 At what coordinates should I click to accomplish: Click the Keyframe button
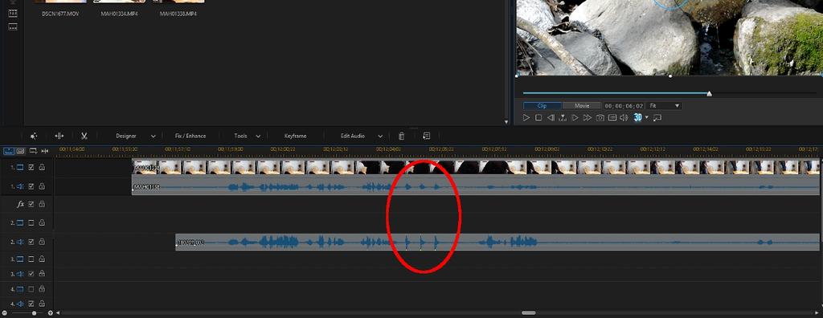click(295, 136)
